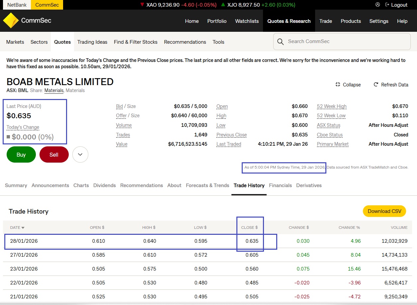Download trade history as CSV
The height and width of the screenshot is (305, 417).
(384, 211)
